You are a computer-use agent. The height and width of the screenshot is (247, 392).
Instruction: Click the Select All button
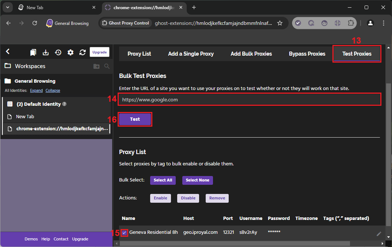(x=163, y=180)
